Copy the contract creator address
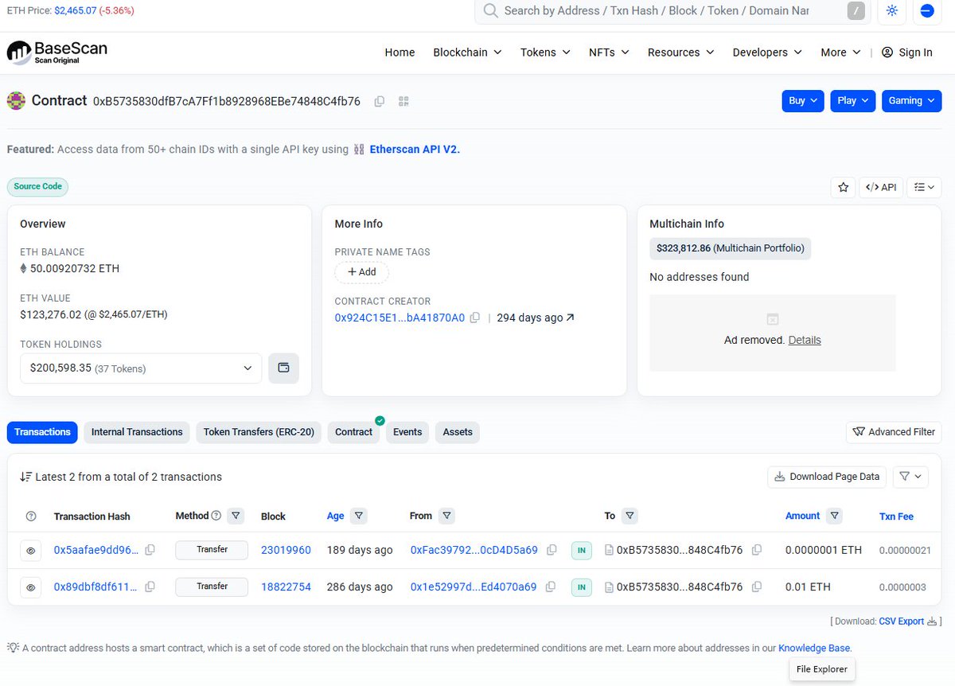 click(475, 318)
